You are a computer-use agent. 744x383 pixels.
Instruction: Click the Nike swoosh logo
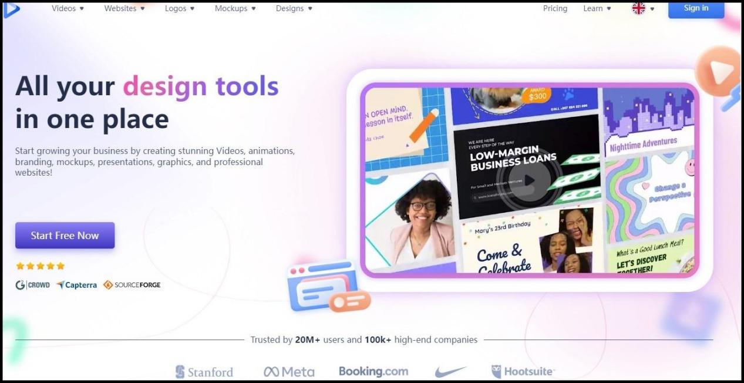click(450, 372)
